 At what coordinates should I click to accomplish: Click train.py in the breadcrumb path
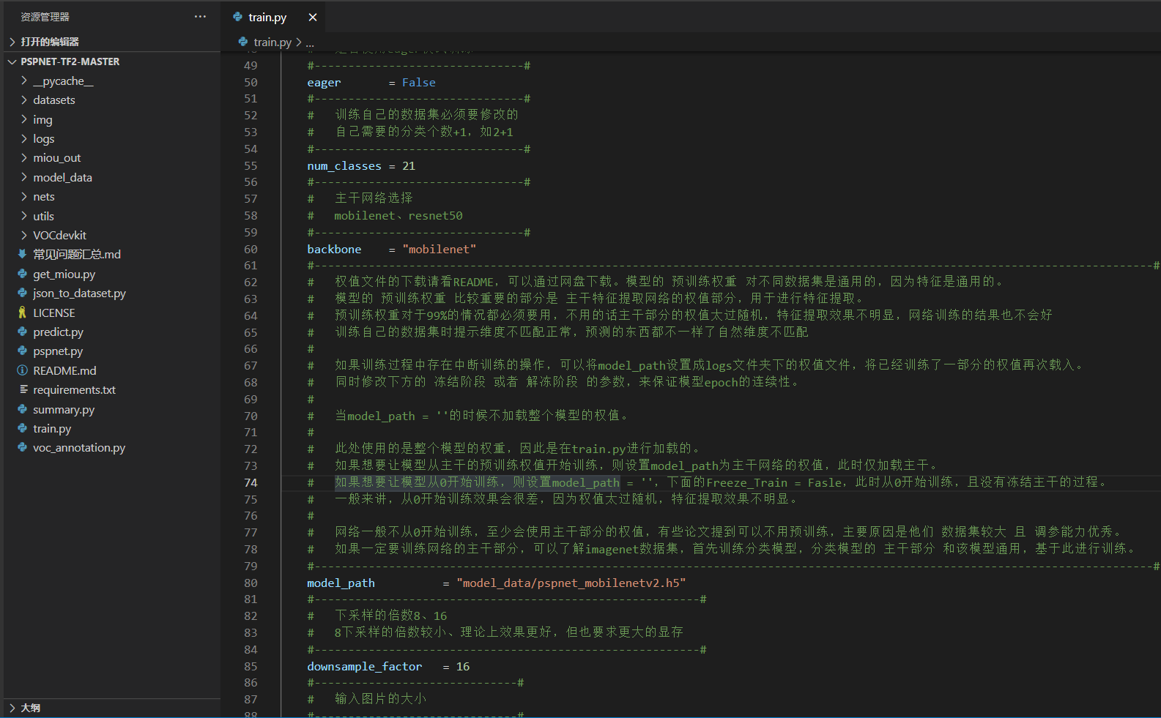(272, 42)
